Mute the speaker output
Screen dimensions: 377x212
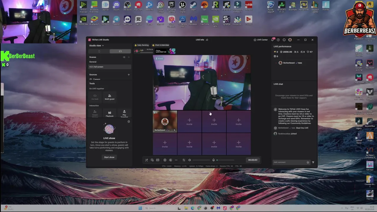(x=189, y=160)
